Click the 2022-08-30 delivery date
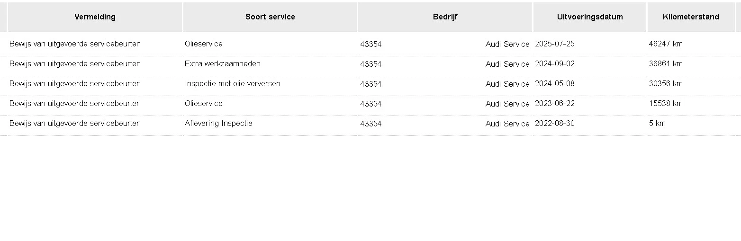Screen dimensions: 741x241 tap(555, 124)
